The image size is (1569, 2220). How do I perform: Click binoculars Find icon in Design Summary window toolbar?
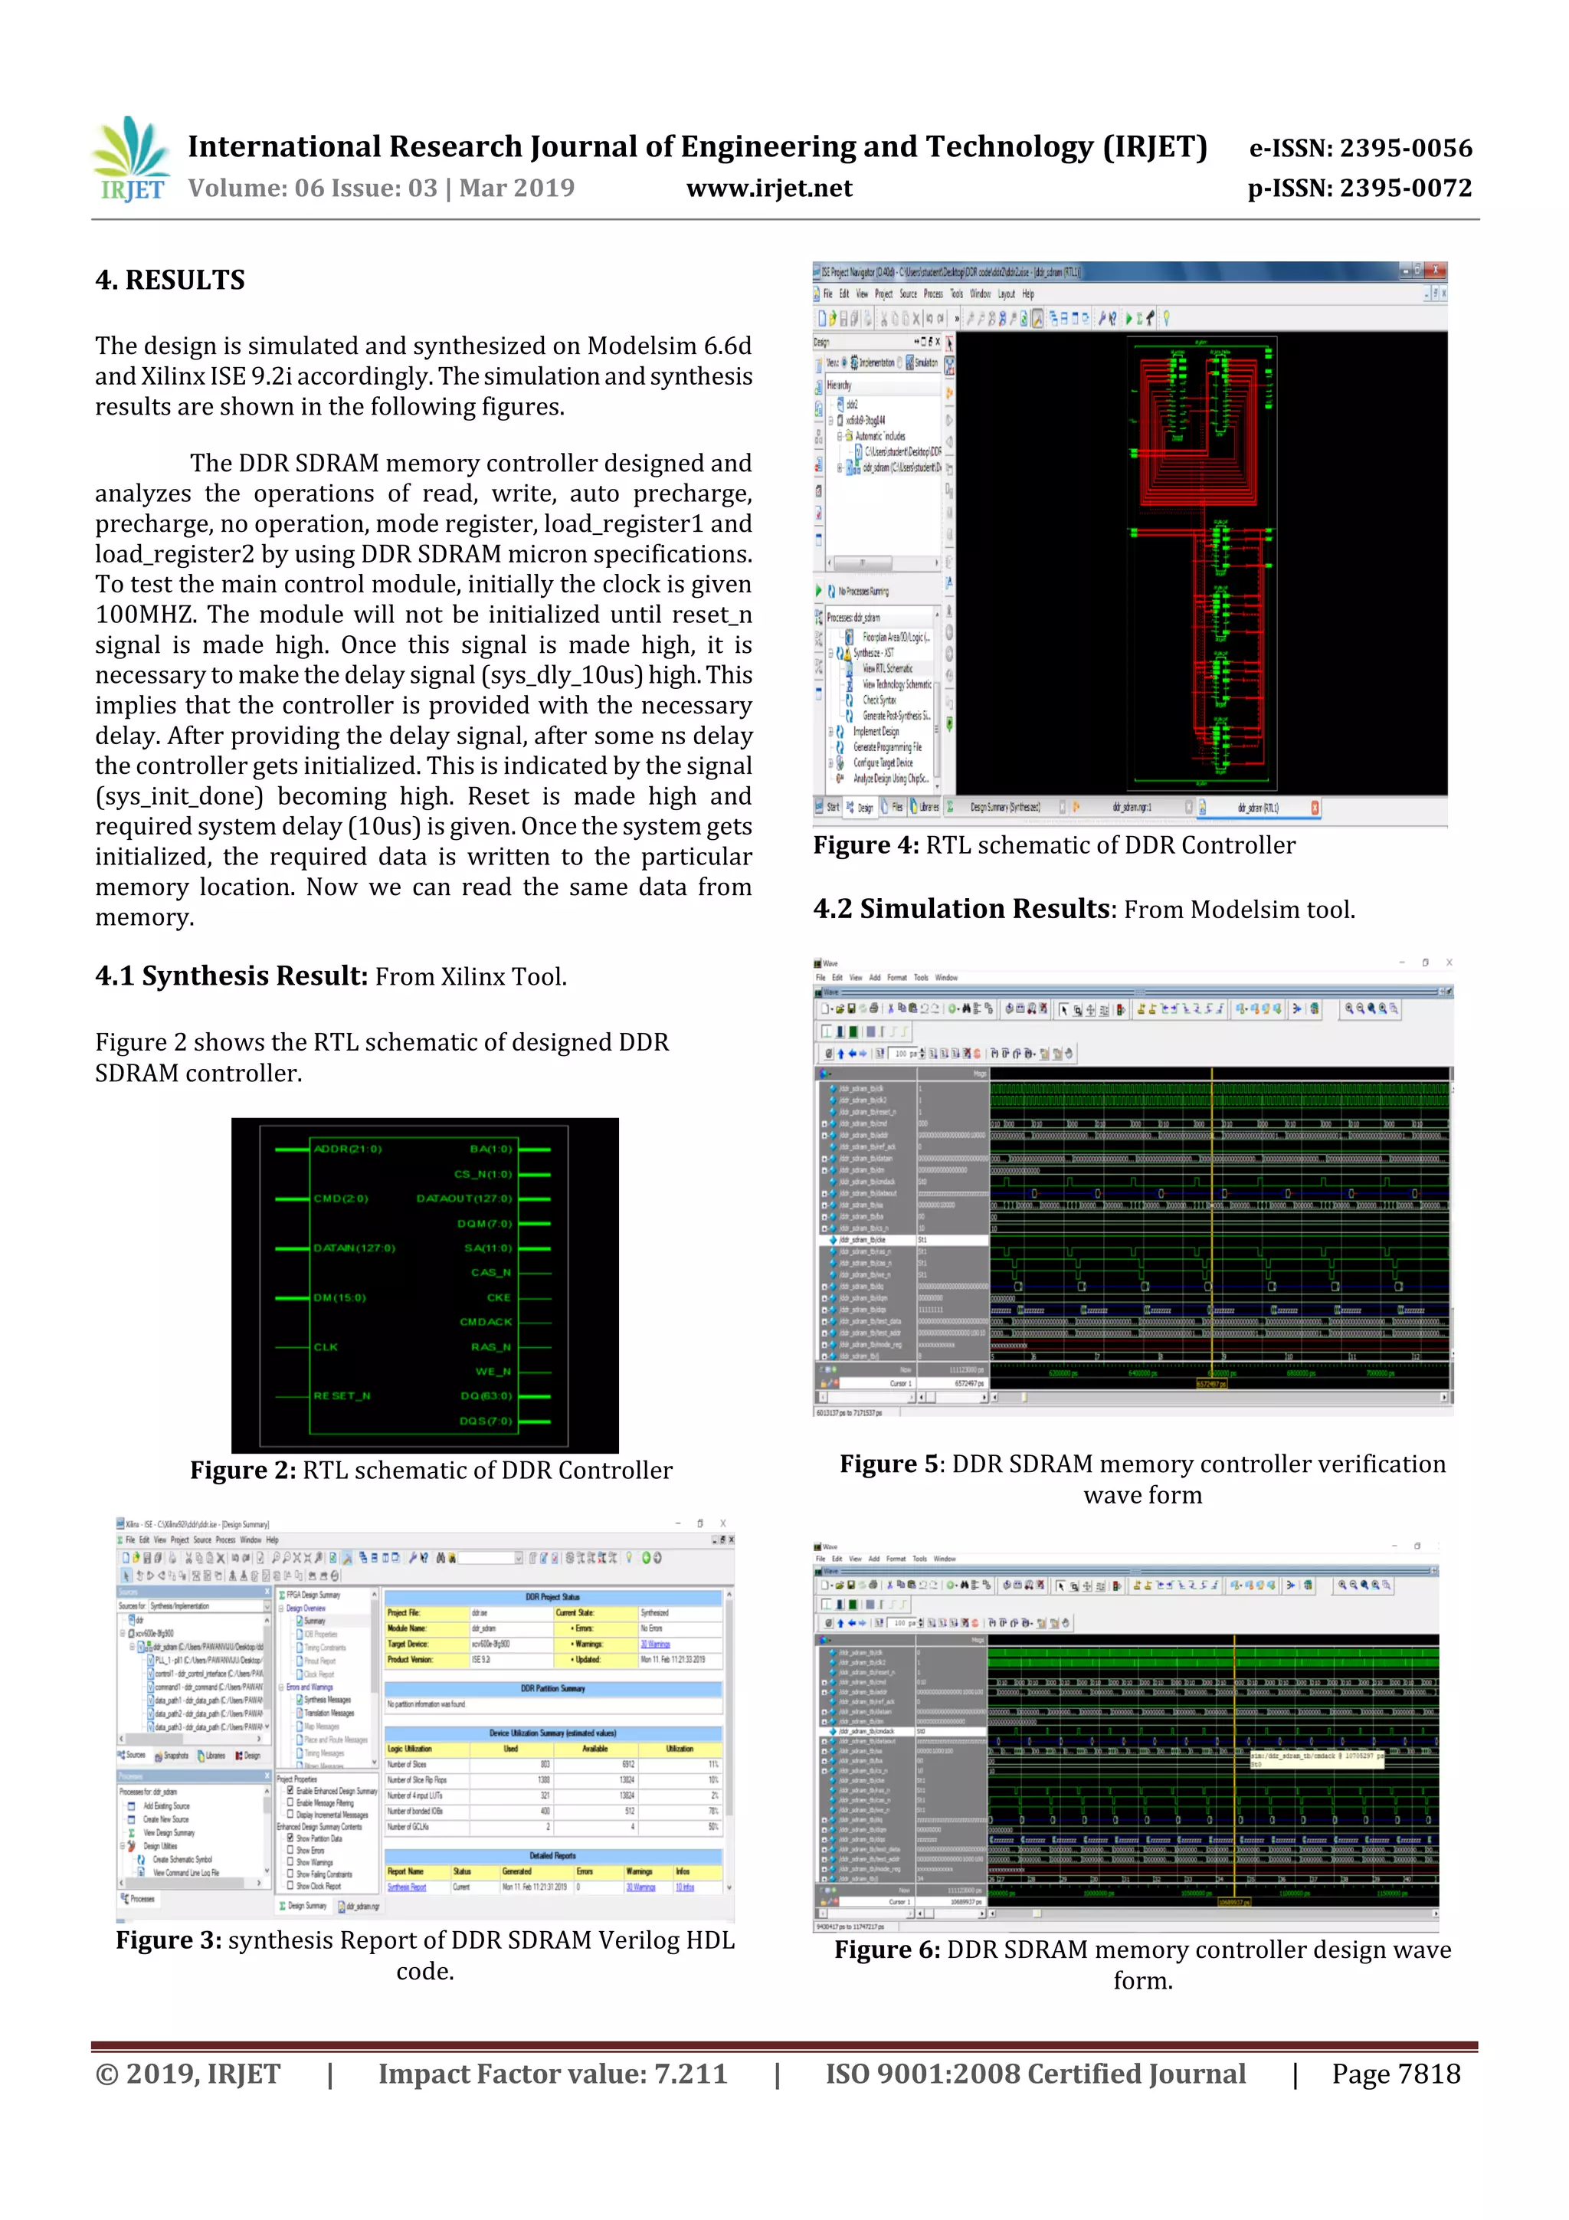coord(440,1558)
